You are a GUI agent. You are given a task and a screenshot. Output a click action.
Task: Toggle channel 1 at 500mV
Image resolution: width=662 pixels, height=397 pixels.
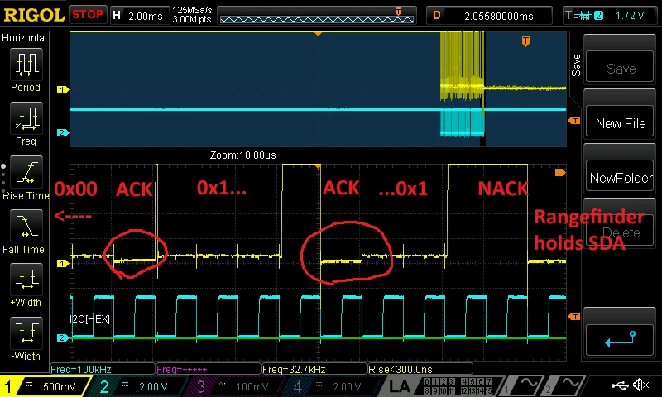[46, 386]
